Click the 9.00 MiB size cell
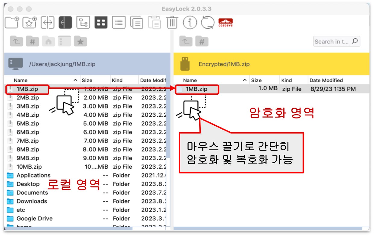Image resolution: width=374 pixels, height=236 pixels. click(x=96, y=158)
